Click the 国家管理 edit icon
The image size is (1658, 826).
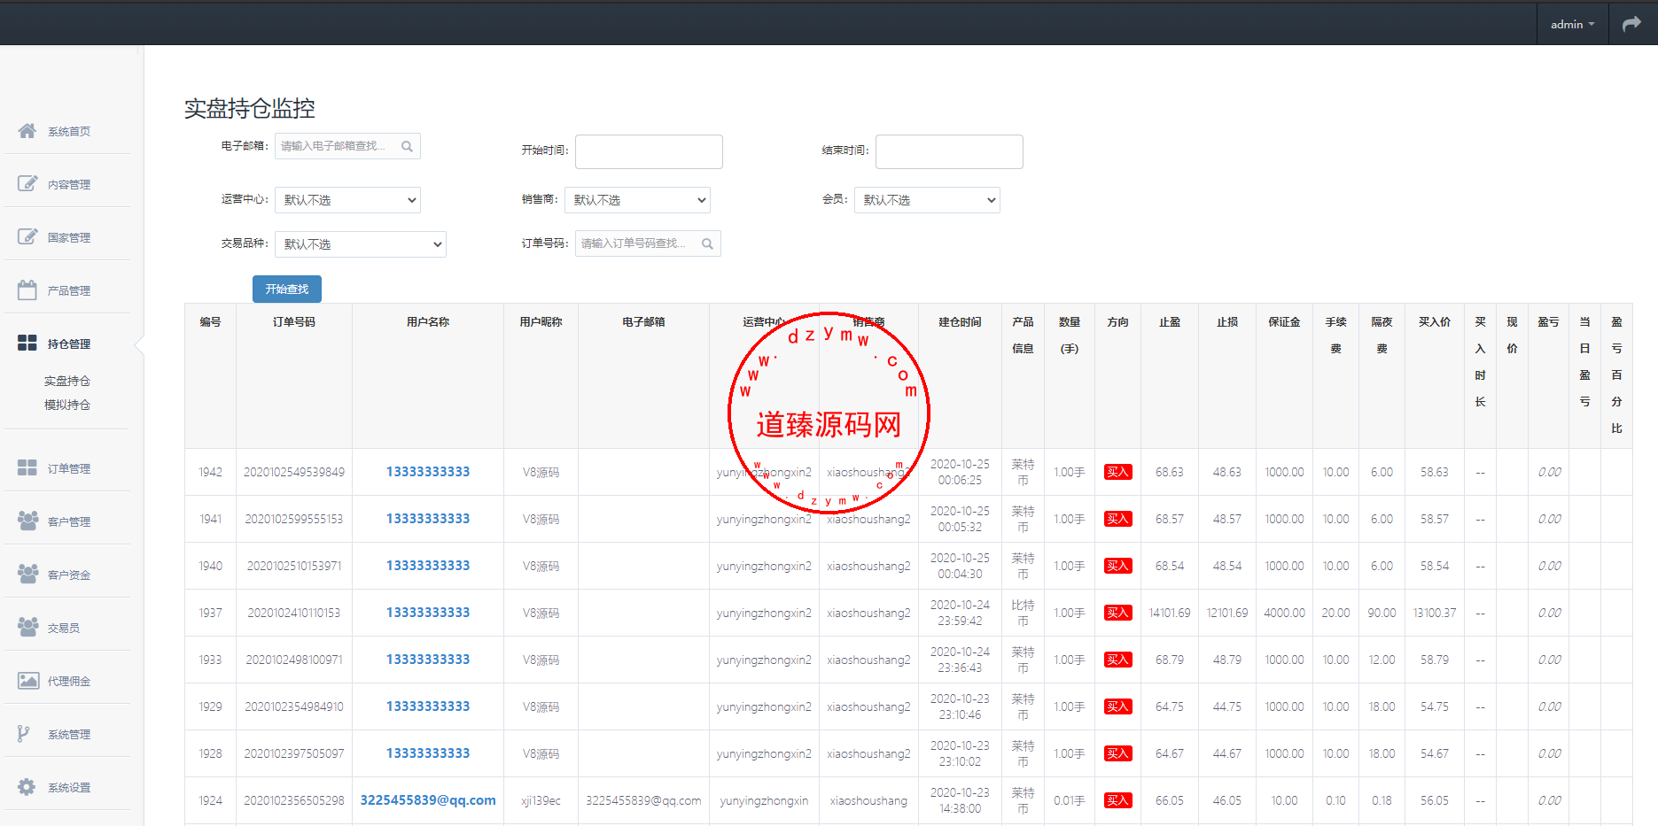pos(27,236)
